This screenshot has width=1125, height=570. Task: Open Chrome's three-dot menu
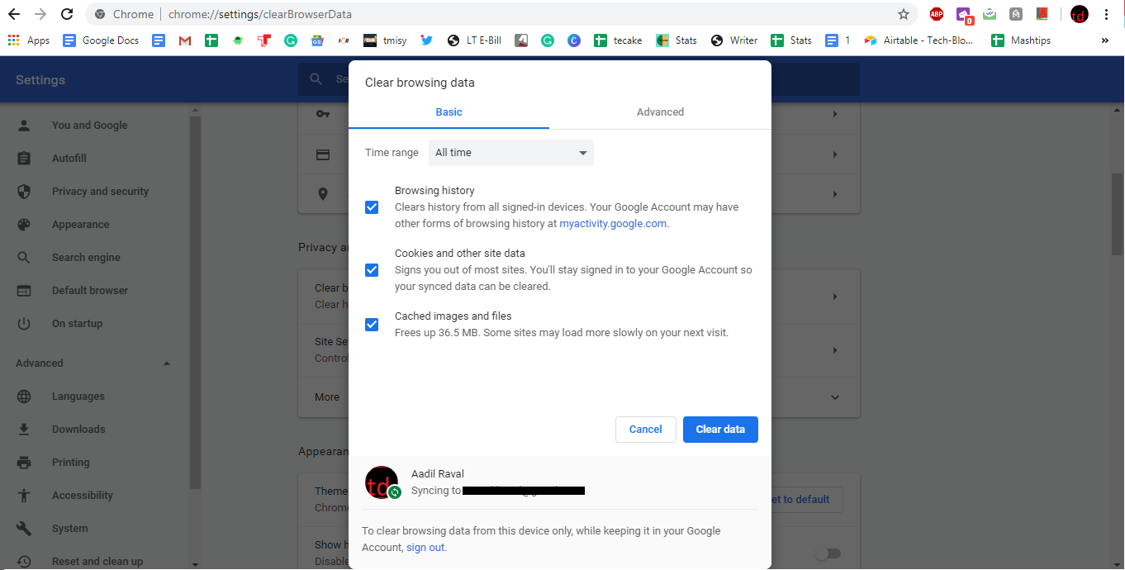click(x=1107, y=14)
